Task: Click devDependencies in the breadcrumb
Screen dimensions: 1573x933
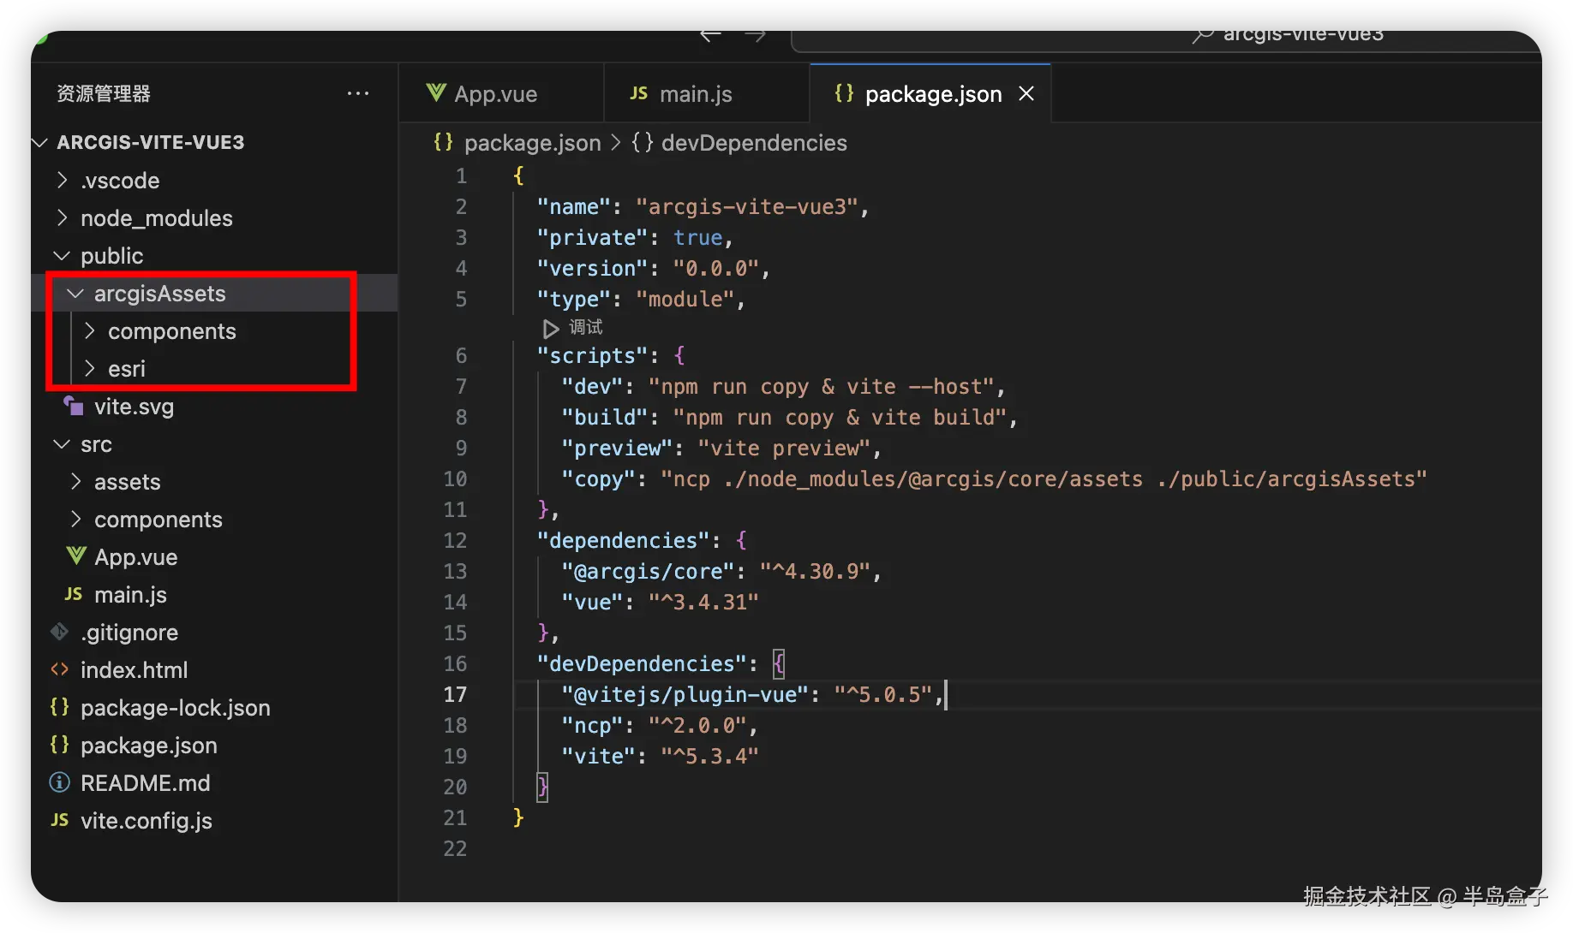Action: coord(753,142)
